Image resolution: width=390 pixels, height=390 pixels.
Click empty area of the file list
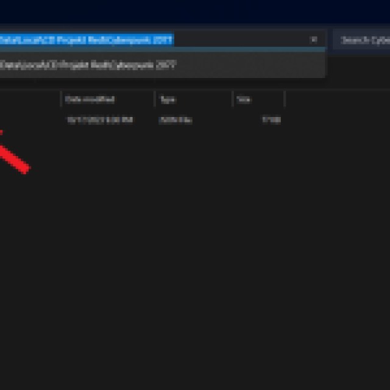(x=195, y=256)
